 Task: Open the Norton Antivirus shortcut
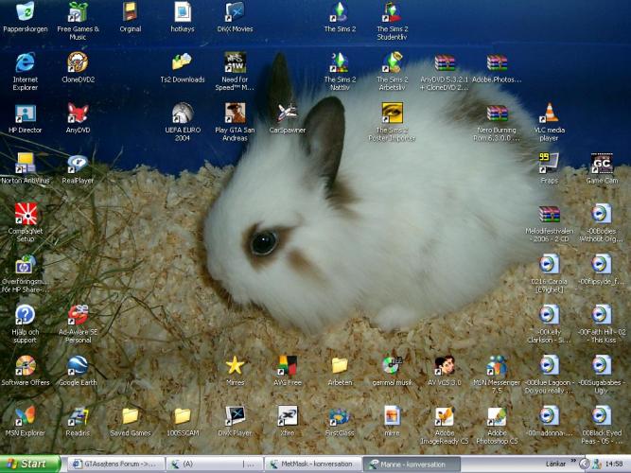coord(26,164)
